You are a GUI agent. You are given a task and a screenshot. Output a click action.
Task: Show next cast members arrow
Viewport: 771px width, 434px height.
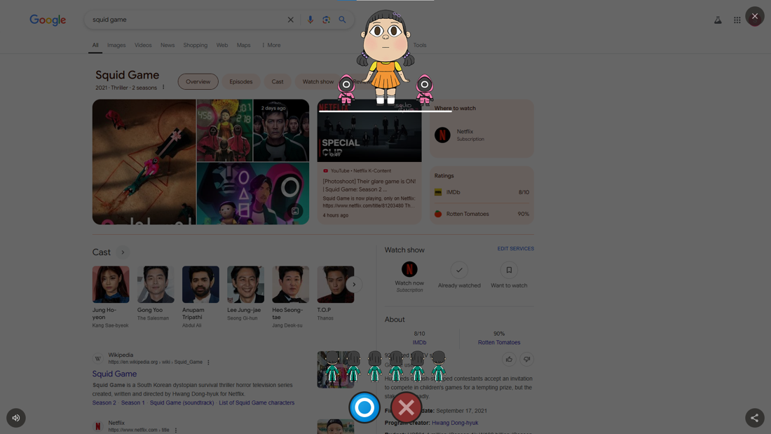pyautogui.click(x=354, y=285)
